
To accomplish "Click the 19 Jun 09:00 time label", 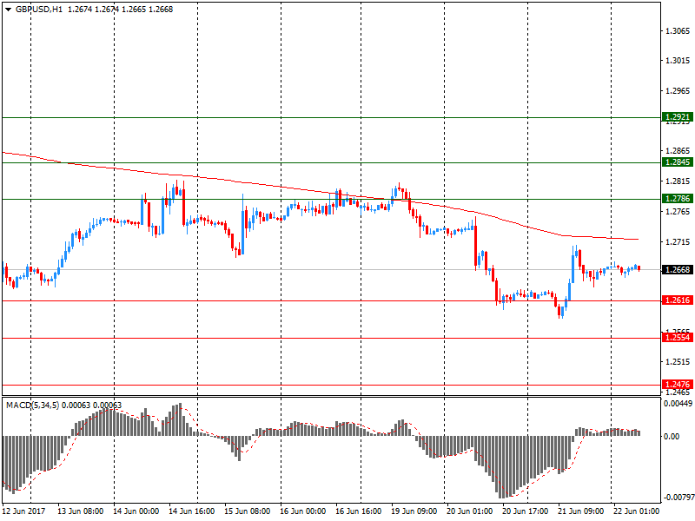I will click(414, 511).
